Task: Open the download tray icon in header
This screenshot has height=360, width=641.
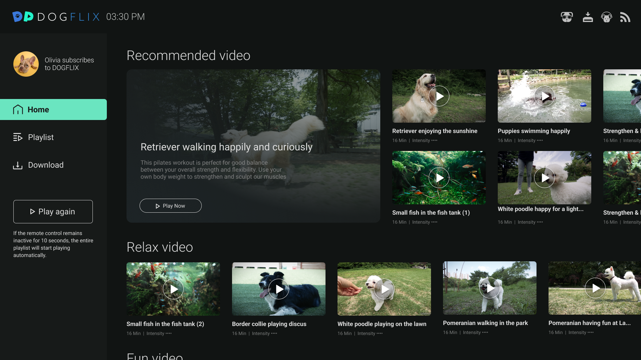Action: tap(588, 17)
